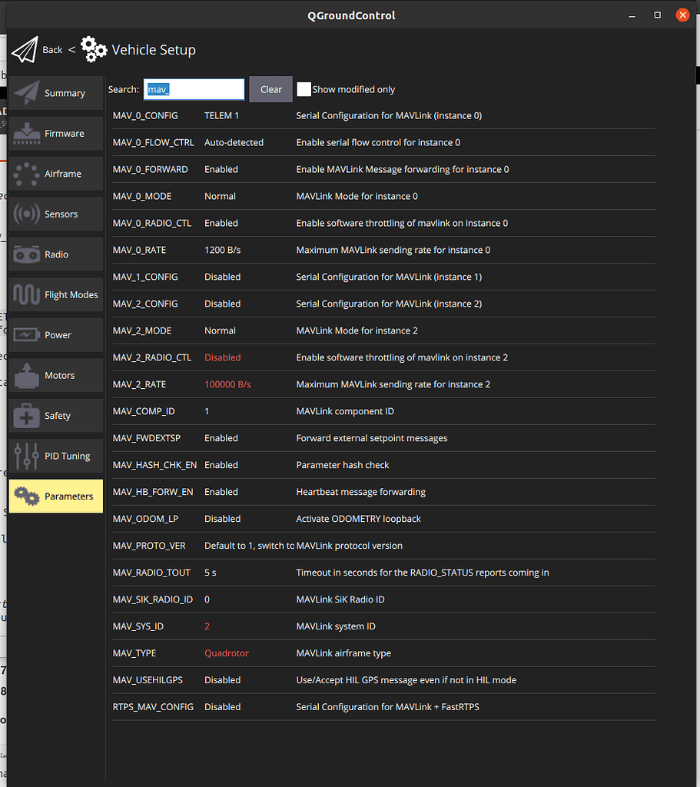This screenshot has width=700, height=787.
Task: Click inside the parameter search field
Action: click(x=194, y=89)
